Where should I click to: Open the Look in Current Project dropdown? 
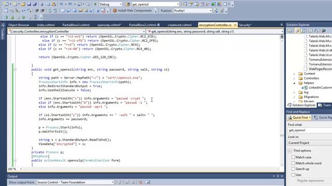[310, 143]
